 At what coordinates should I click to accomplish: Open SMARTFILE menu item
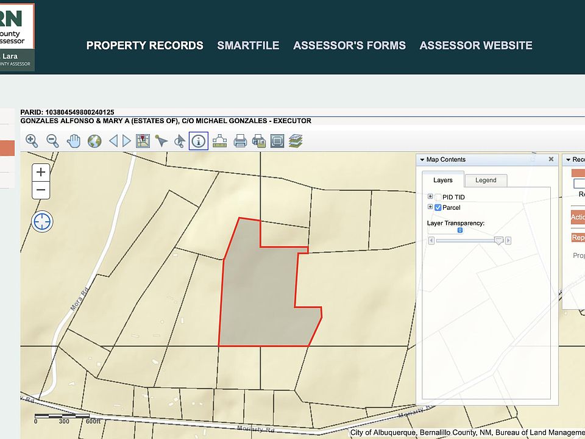pos(248,46)
